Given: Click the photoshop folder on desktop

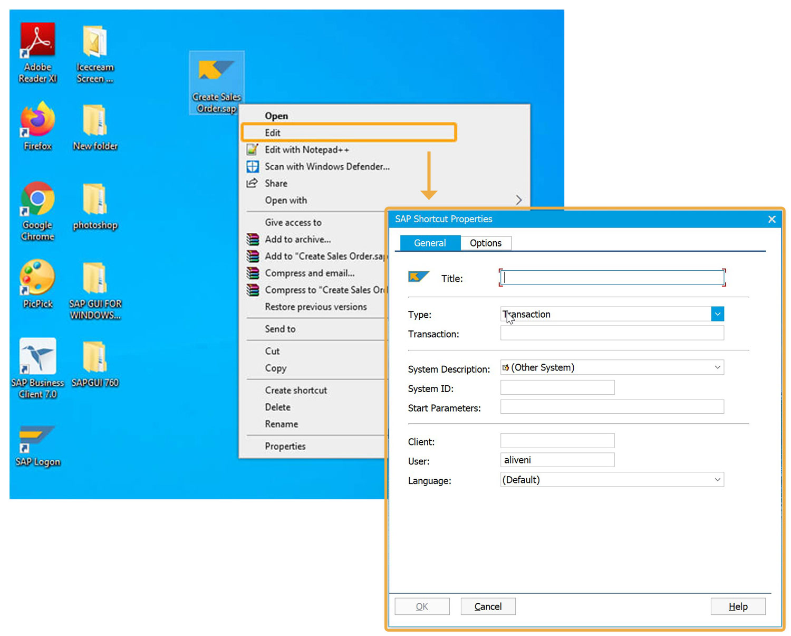Looking at the screenshot, I should (x=95, y=200).
